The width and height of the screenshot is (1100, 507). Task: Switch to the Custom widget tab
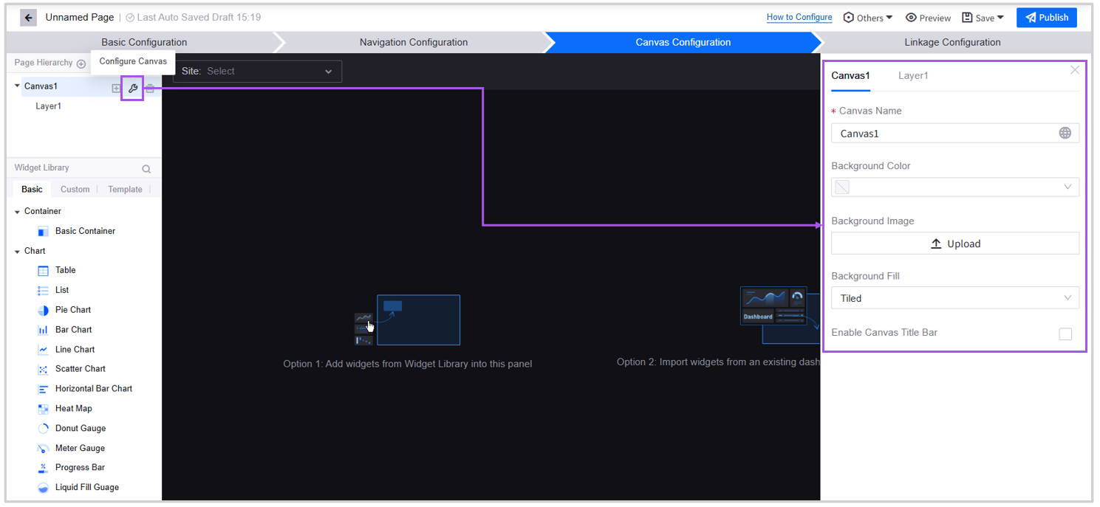(75, 190)
